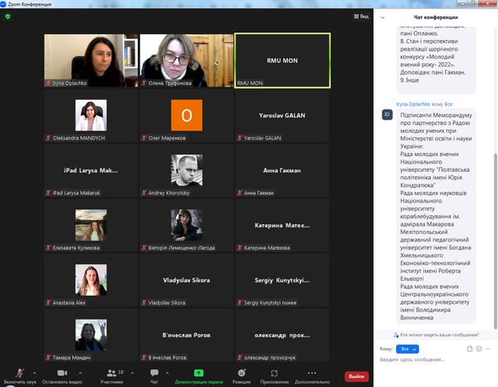Click the green encryption shield icon
Viewport: 498px width, 387px height.
coord(8,16)
